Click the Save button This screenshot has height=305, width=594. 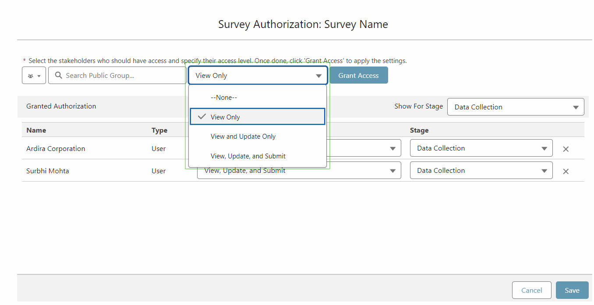[572, 290]
